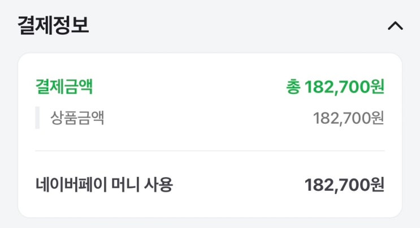Click the bold black 182,700원 amount
Image resolution: width=420 pixels, height=228 pixels.
344,184
